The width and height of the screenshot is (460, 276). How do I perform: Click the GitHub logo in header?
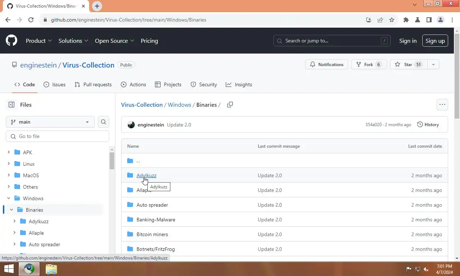11,41
